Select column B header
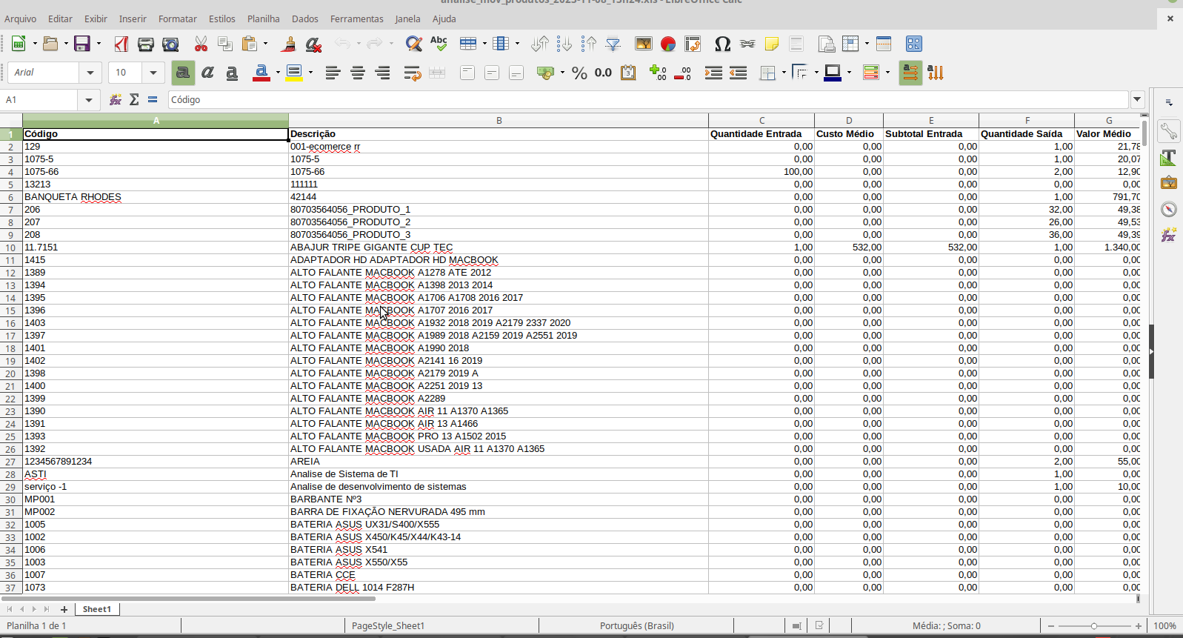 tap(499, 120)
